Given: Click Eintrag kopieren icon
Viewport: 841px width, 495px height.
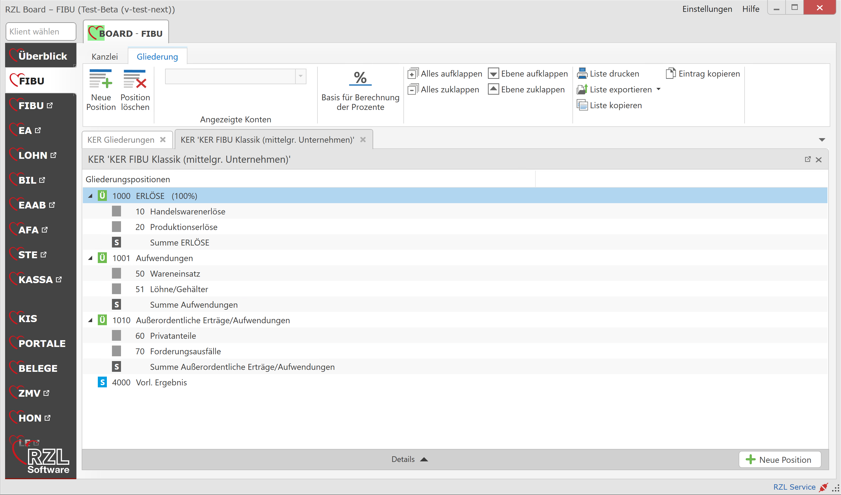Looking at the screenshot, I should pyautogui.click(x=671, y=73).
